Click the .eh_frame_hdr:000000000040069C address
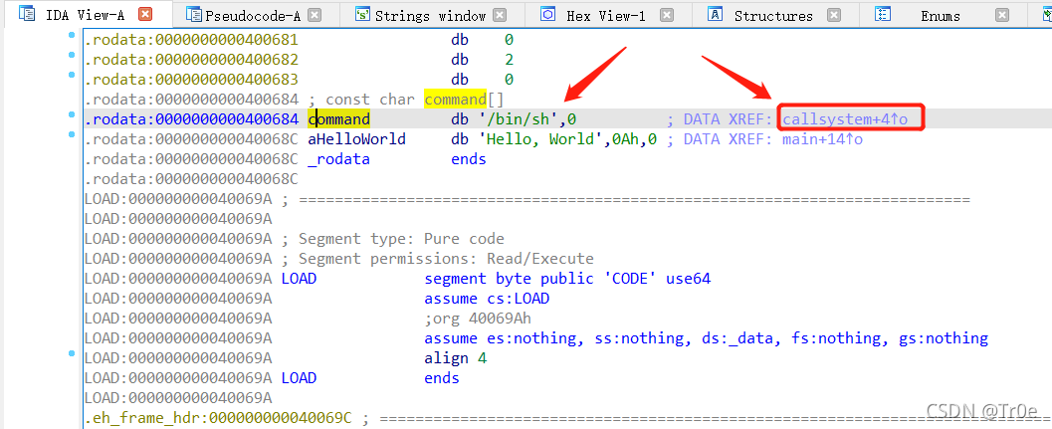1052x429 pixels. point(218,419)
